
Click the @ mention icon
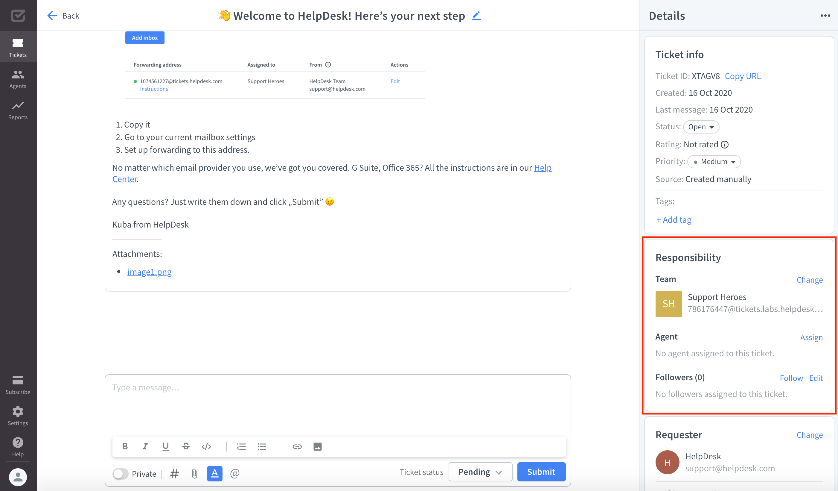click(235, 473)
